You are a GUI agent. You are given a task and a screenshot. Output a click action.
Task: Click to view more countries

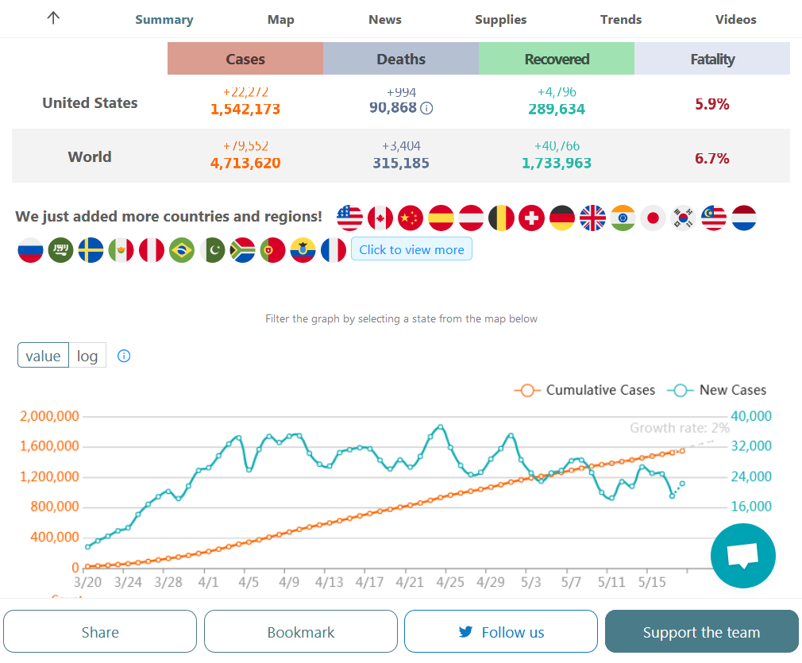411,249
